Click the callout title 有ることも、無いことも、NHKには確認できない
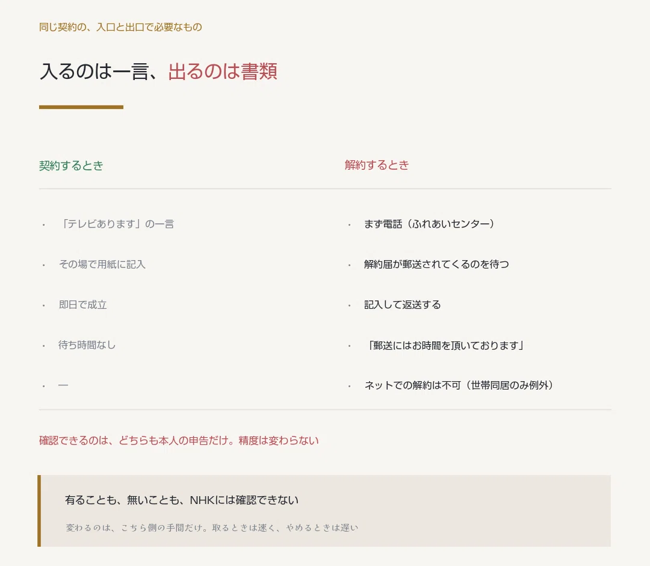This screenshot has width=650, height=566. click(182, 500)
